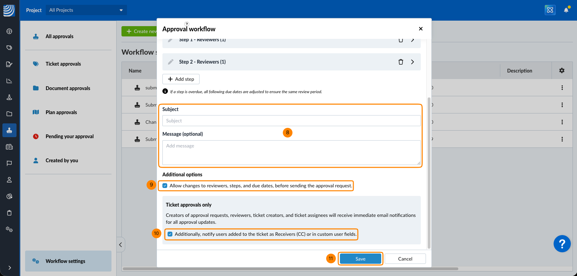
Task: Click the Add step button
Action: tap(181, 79)
